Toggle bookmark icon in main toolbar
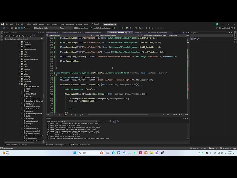 click(x=153, y=28)
